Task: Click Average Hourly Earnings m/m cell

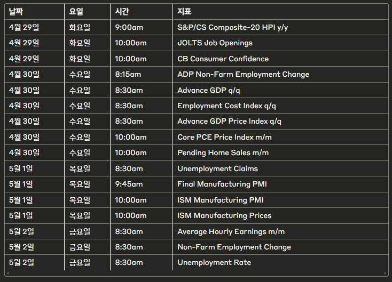Action: pos(231,231)
